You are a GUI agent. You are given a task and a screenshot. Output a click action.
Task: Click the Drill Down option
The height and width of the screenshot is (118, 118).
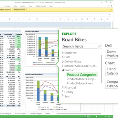pos(112,53)
